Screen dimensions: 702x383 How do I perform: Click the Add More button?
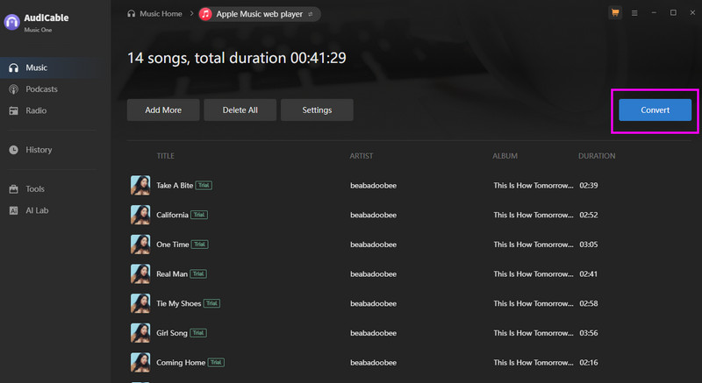click(x=163, y=110)
